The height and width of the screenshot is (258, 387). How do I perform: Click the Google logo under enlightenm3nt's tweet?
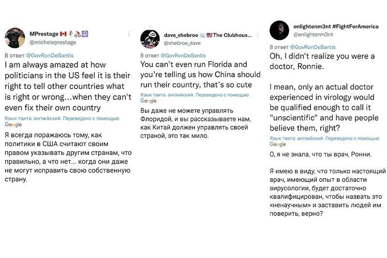pos(278,144)
